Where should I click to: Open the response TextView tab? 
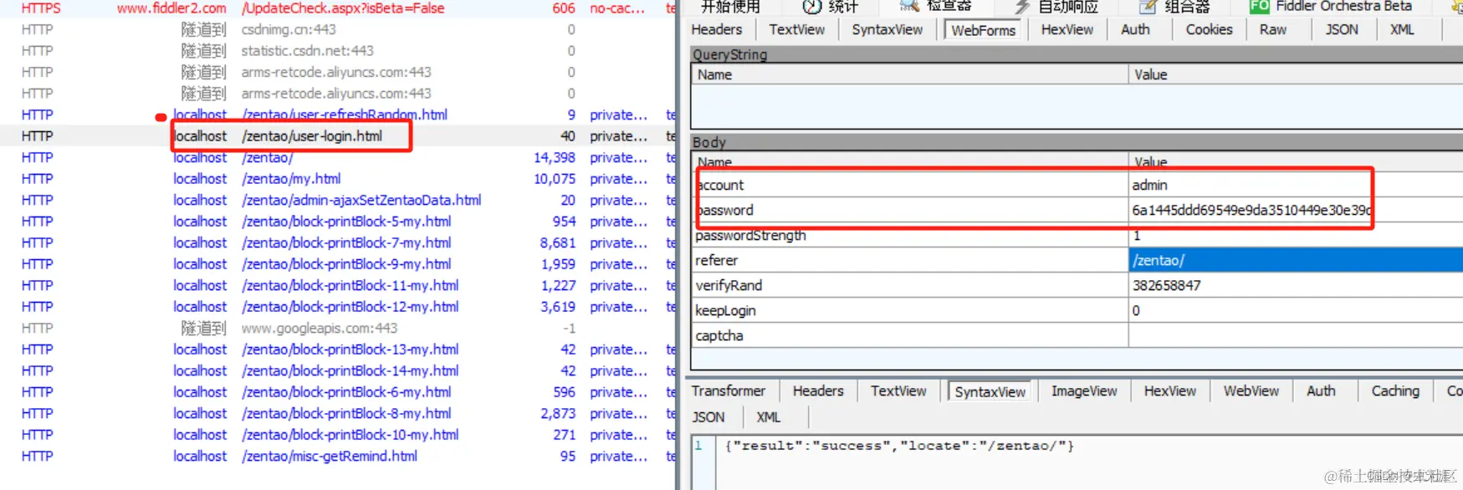point(898,390)
